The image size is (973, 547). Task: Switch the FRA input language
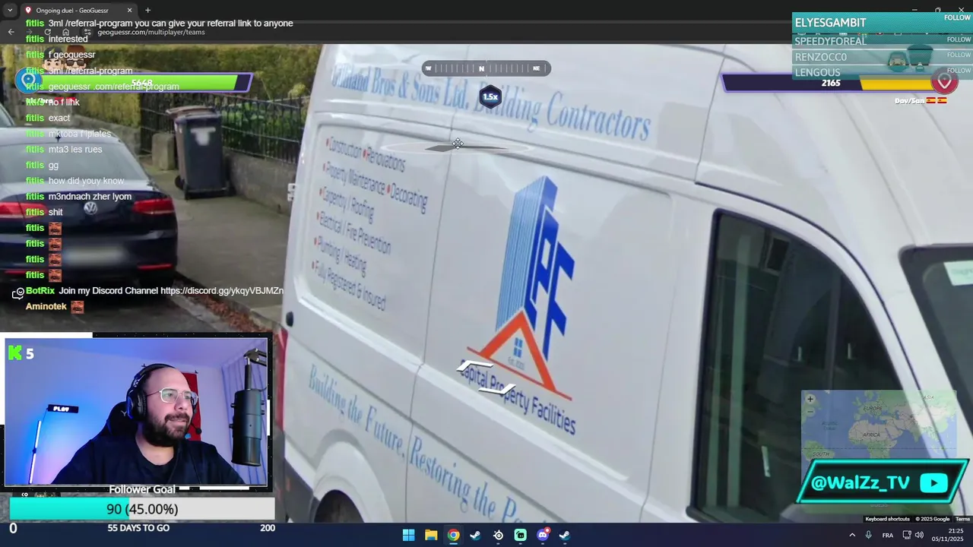[x=887, y=535]
